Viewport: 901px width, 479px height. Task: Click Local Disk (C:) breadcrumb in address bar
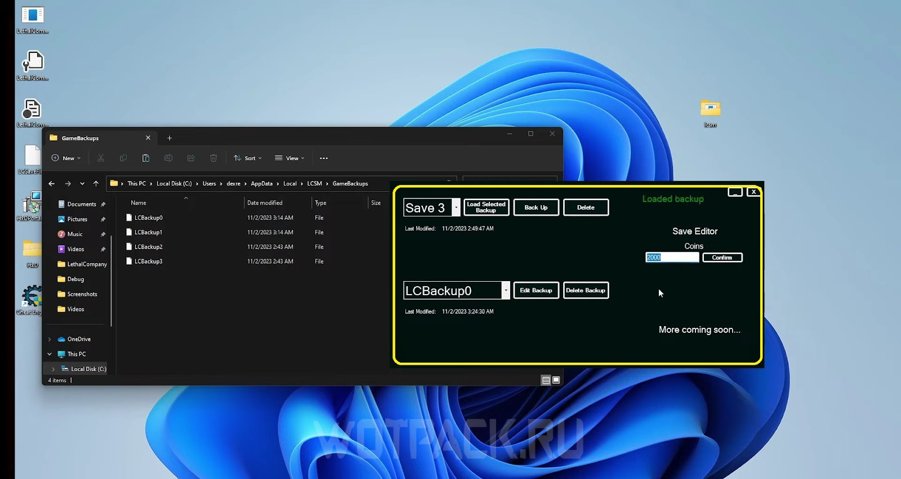[174, 183]
